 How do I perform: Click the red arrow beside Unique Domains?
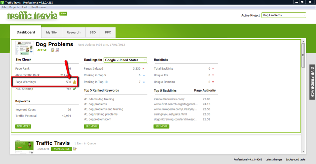pos(213,82)
